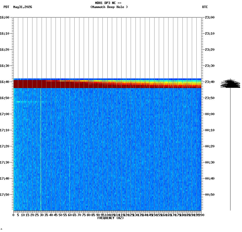Click the 17:40 PDT time label
This screenshot has width=242, height=232.
click(5, 179)
